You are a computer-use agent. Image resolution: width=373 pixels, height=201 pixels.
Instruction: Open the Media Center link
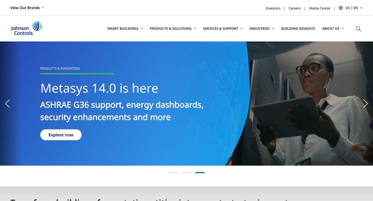click(x=319, y=8)
